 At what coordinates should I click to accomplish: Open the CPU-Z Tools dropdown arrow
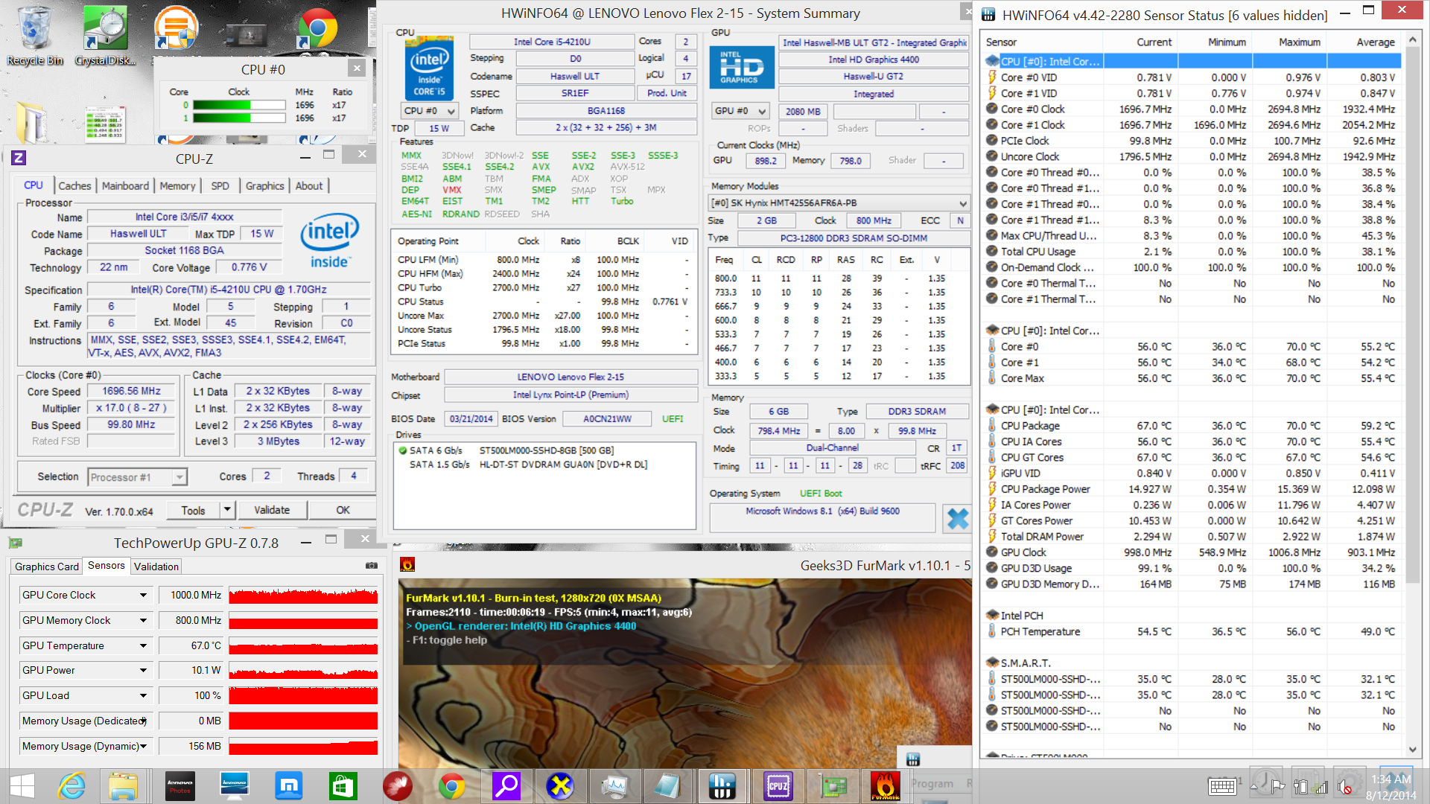coord(228,510)
